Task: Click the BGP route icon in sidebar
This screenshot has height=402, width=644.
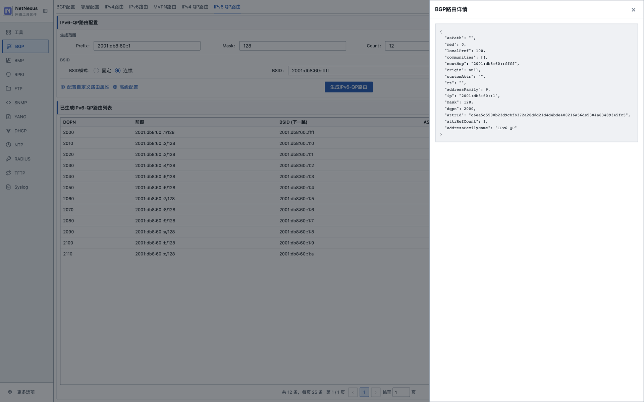Action: pyautogui.click(x=9, y=46)
